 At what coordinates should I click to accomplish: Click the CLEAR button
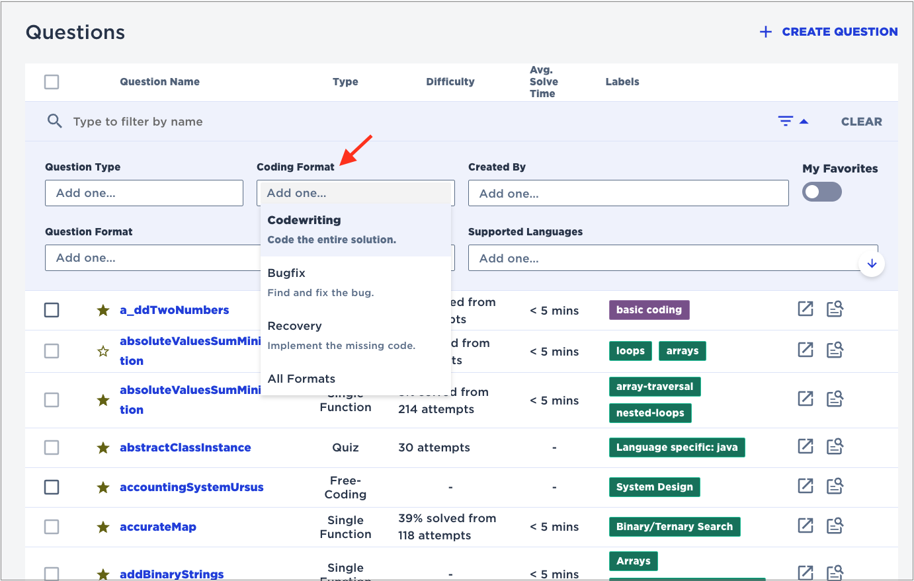coord(861,121)
